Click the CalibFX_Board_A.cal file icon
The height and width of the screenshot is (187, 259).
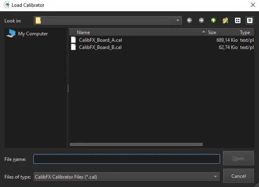(73, 40)
